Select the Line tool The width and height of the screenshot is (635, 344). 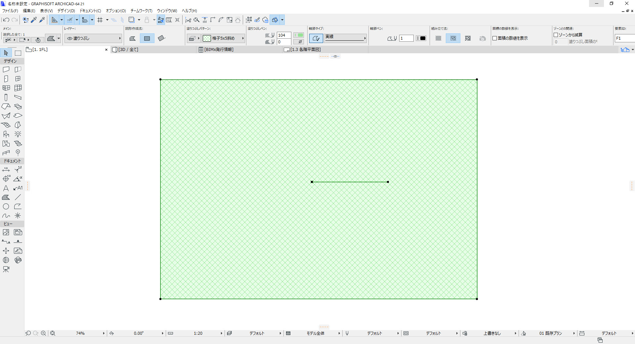[18, 197]
